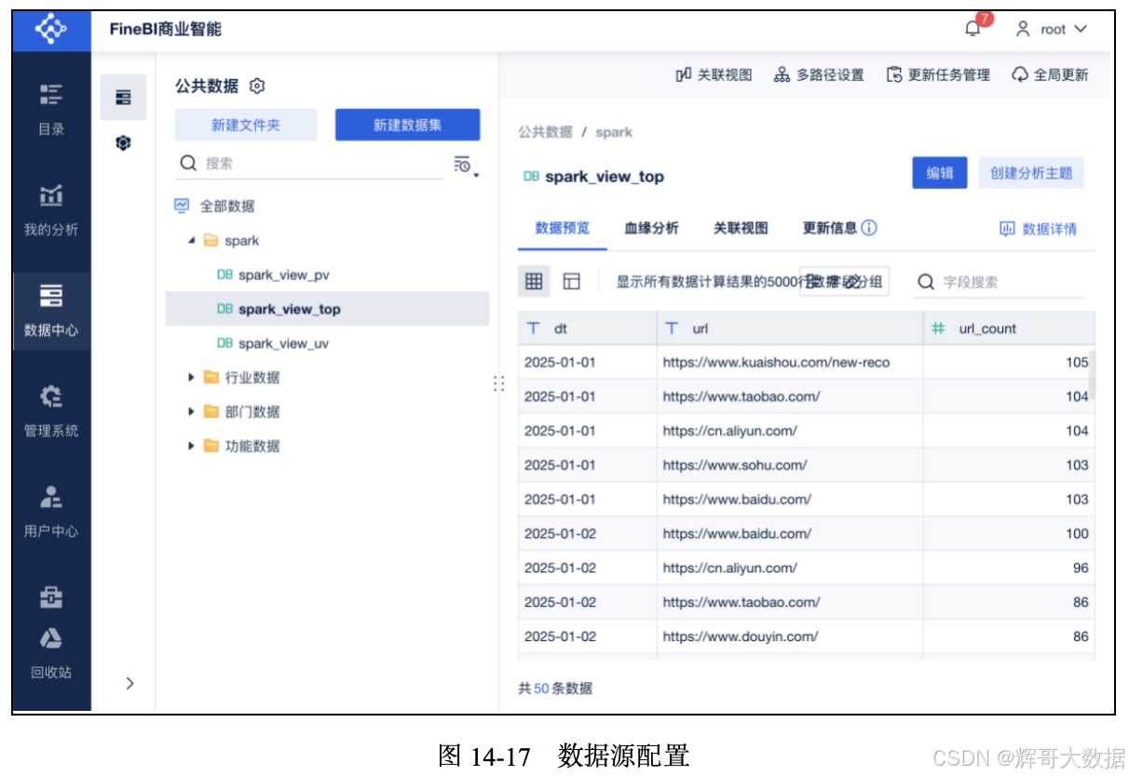The height and width of the screenshot is (776, 1129).
Task: Click the douyin.com url cell
Action: (790, 636)
